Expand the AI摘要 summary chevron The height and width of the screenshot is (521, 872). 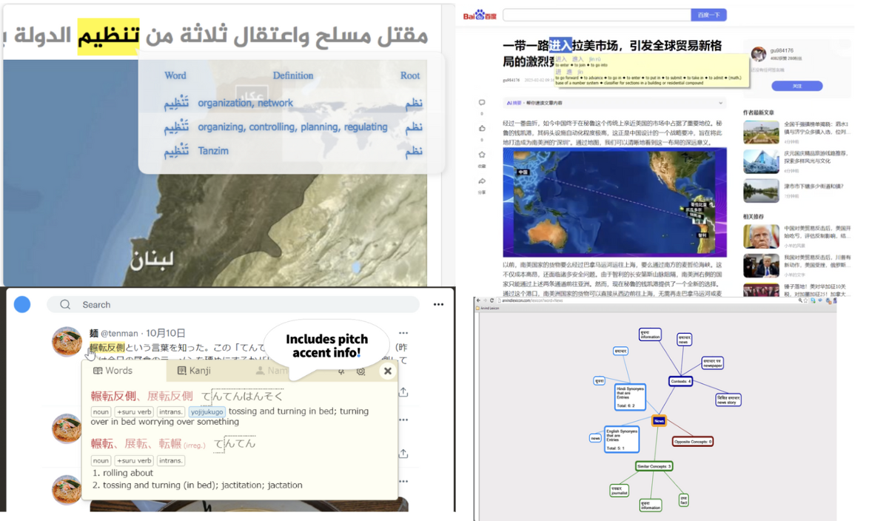(x=720, y=103)
